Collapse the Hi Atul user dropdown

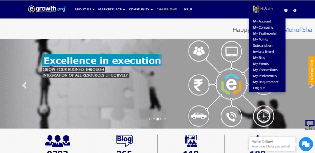pos(267,9)
